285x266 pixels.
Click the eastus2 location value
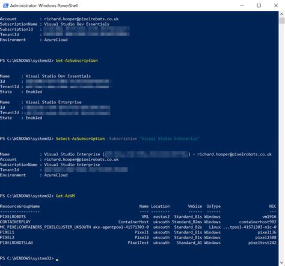[162, 217]
